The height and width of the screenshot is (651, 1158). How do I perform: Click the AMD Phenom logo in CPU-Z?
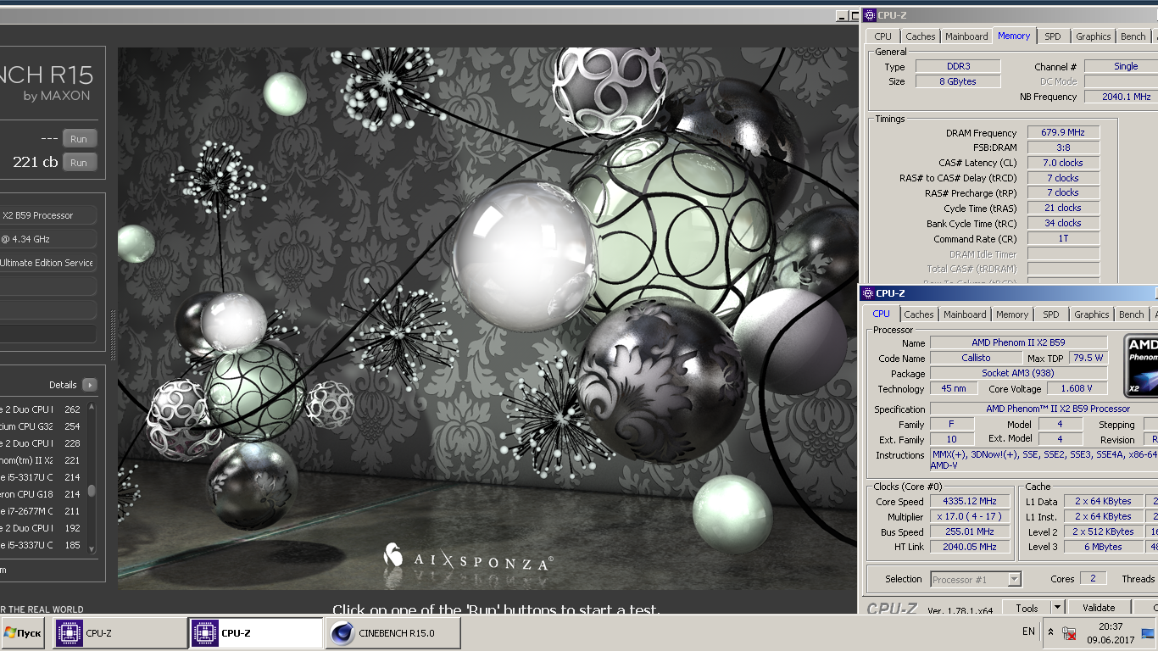[1141, 366]
